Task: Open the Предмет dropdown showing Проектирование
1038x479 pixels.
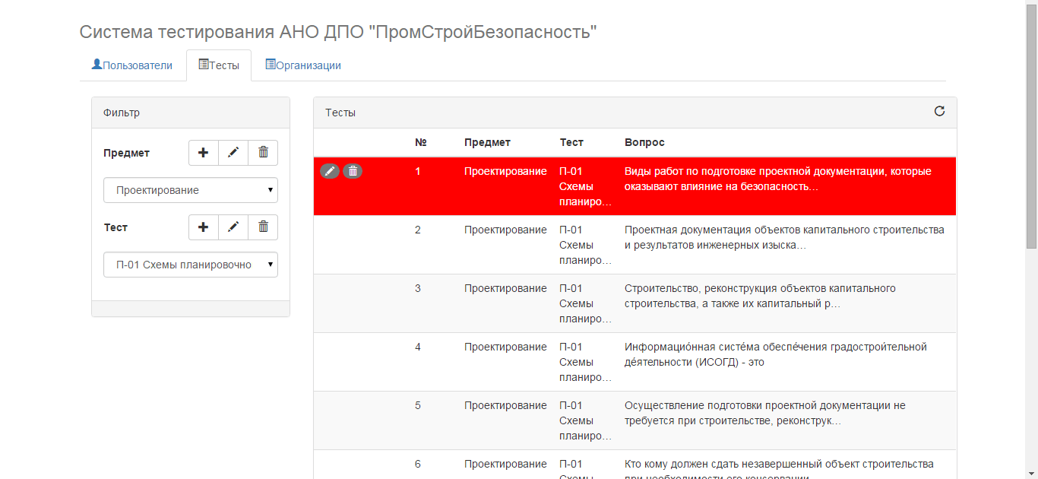Action: pos(191,190)
